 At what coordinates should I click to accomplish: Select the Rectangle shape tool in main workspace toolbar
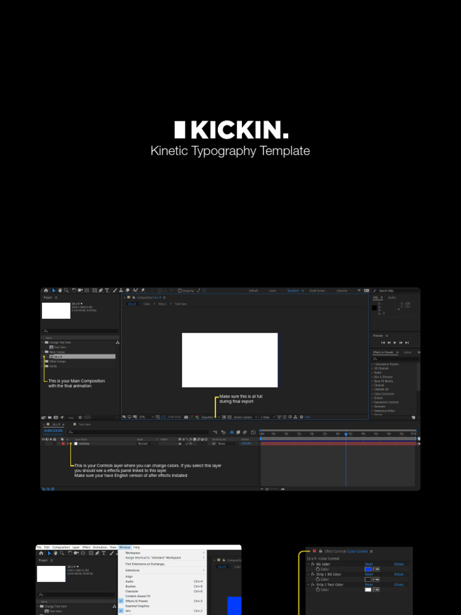94,291
